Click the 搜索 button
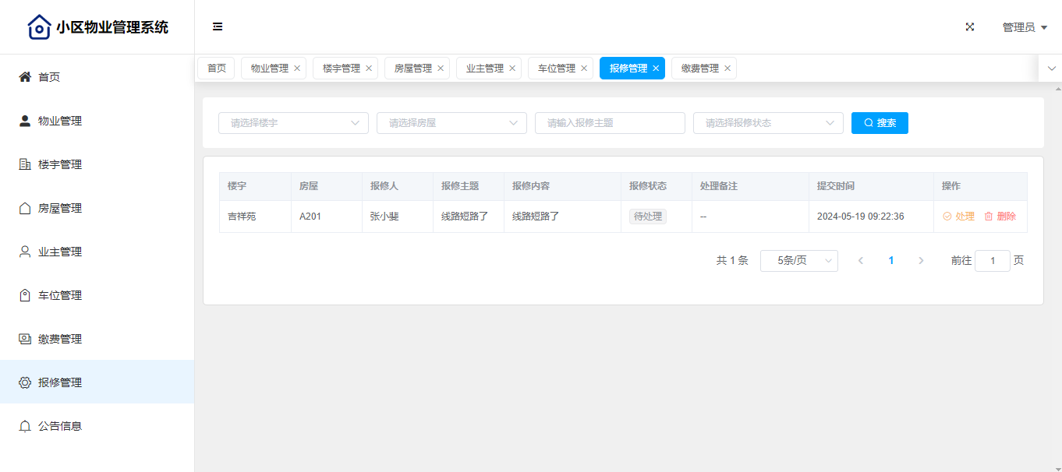 tap(880, 123)
